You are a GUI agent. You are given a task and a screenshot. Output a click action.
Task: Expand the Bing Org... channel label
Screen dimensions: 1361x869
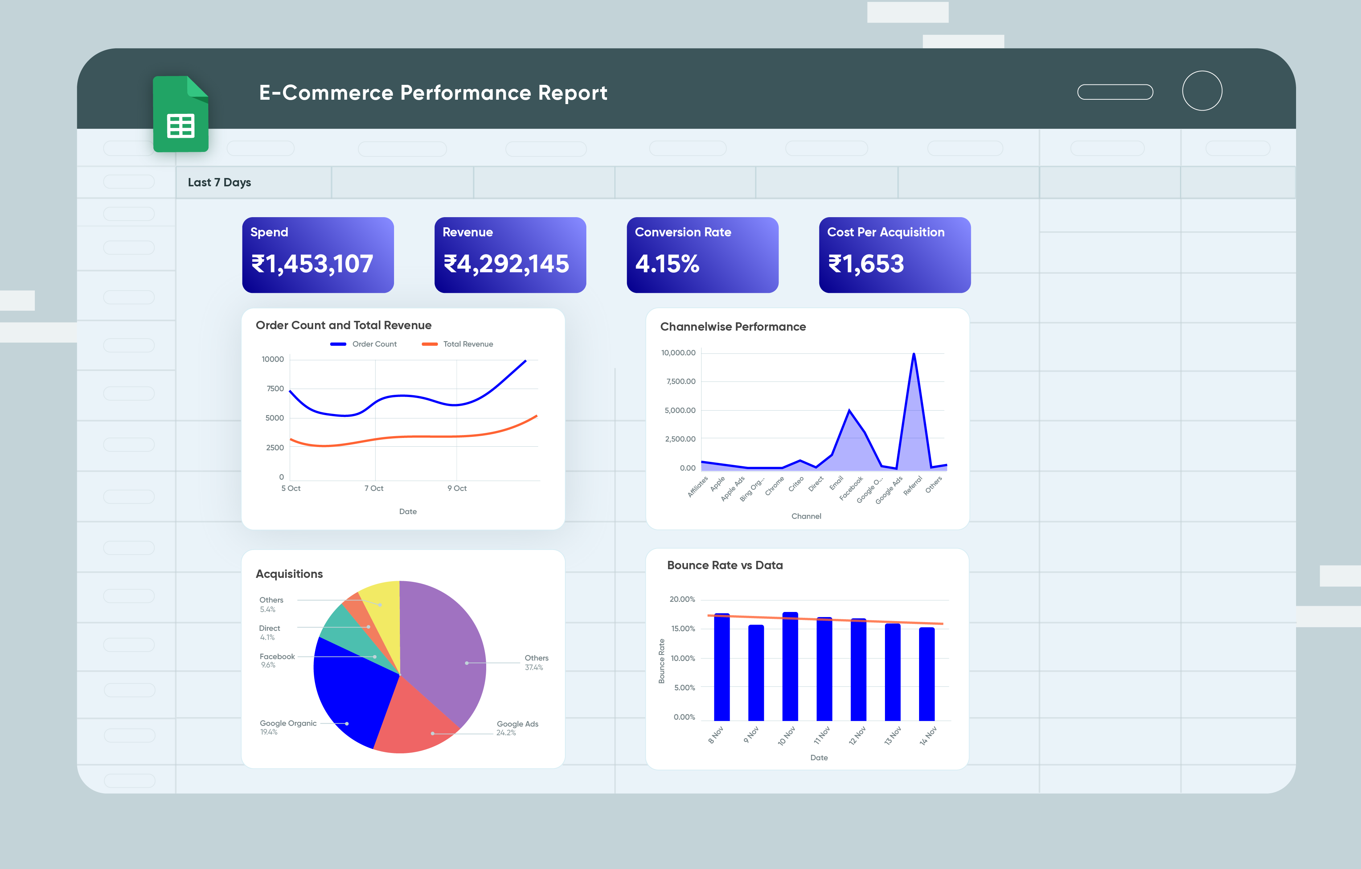(x=752, y=487)
